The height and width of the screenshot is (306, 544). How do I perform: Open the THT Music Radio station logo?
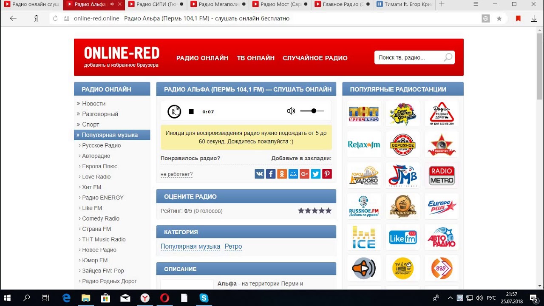click(x=364, y=114)
